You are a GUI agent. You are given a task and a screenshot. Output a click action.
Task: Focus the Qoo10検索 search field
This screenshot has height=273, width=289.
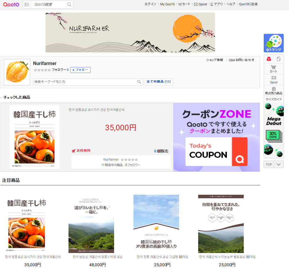(49, 4)
